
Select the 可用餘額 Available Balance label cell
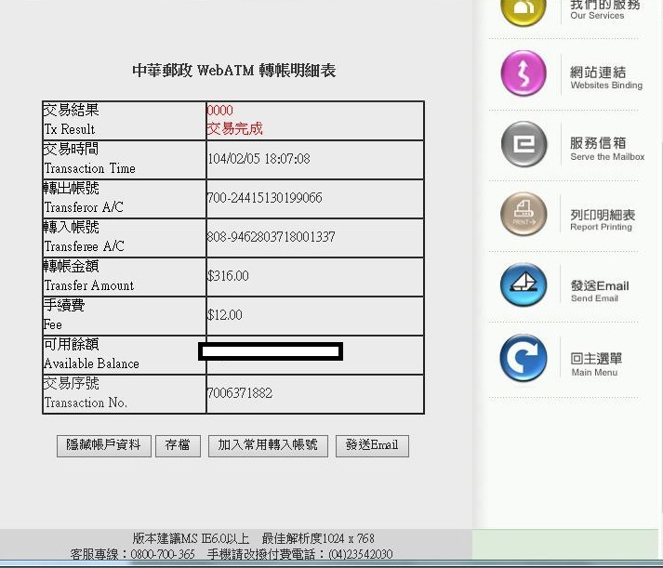click(125, 355)
